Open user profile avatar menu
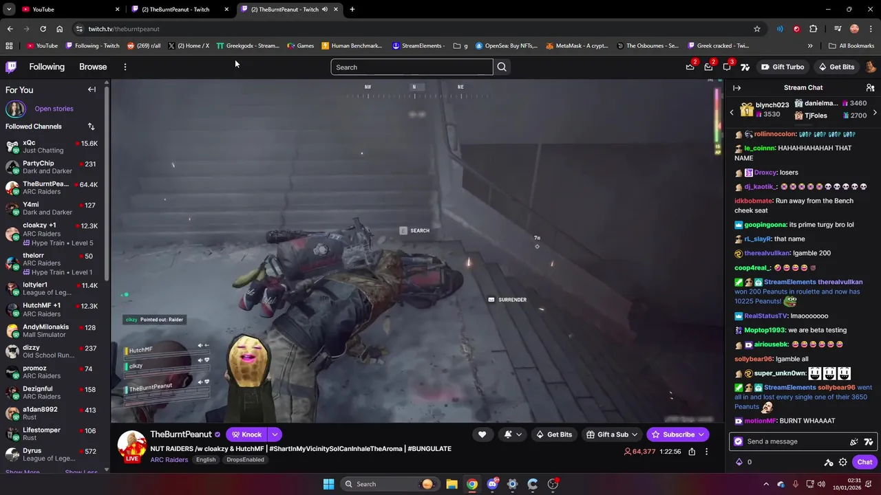 (x=871, y=67)
